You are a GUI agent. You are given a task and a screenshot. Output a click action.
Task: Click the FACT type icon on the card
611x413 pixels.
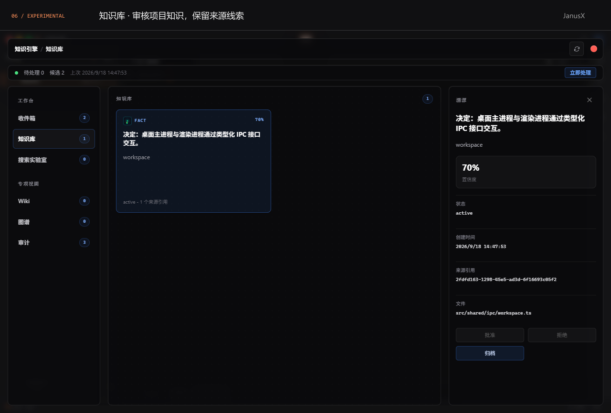coord(127,121)
